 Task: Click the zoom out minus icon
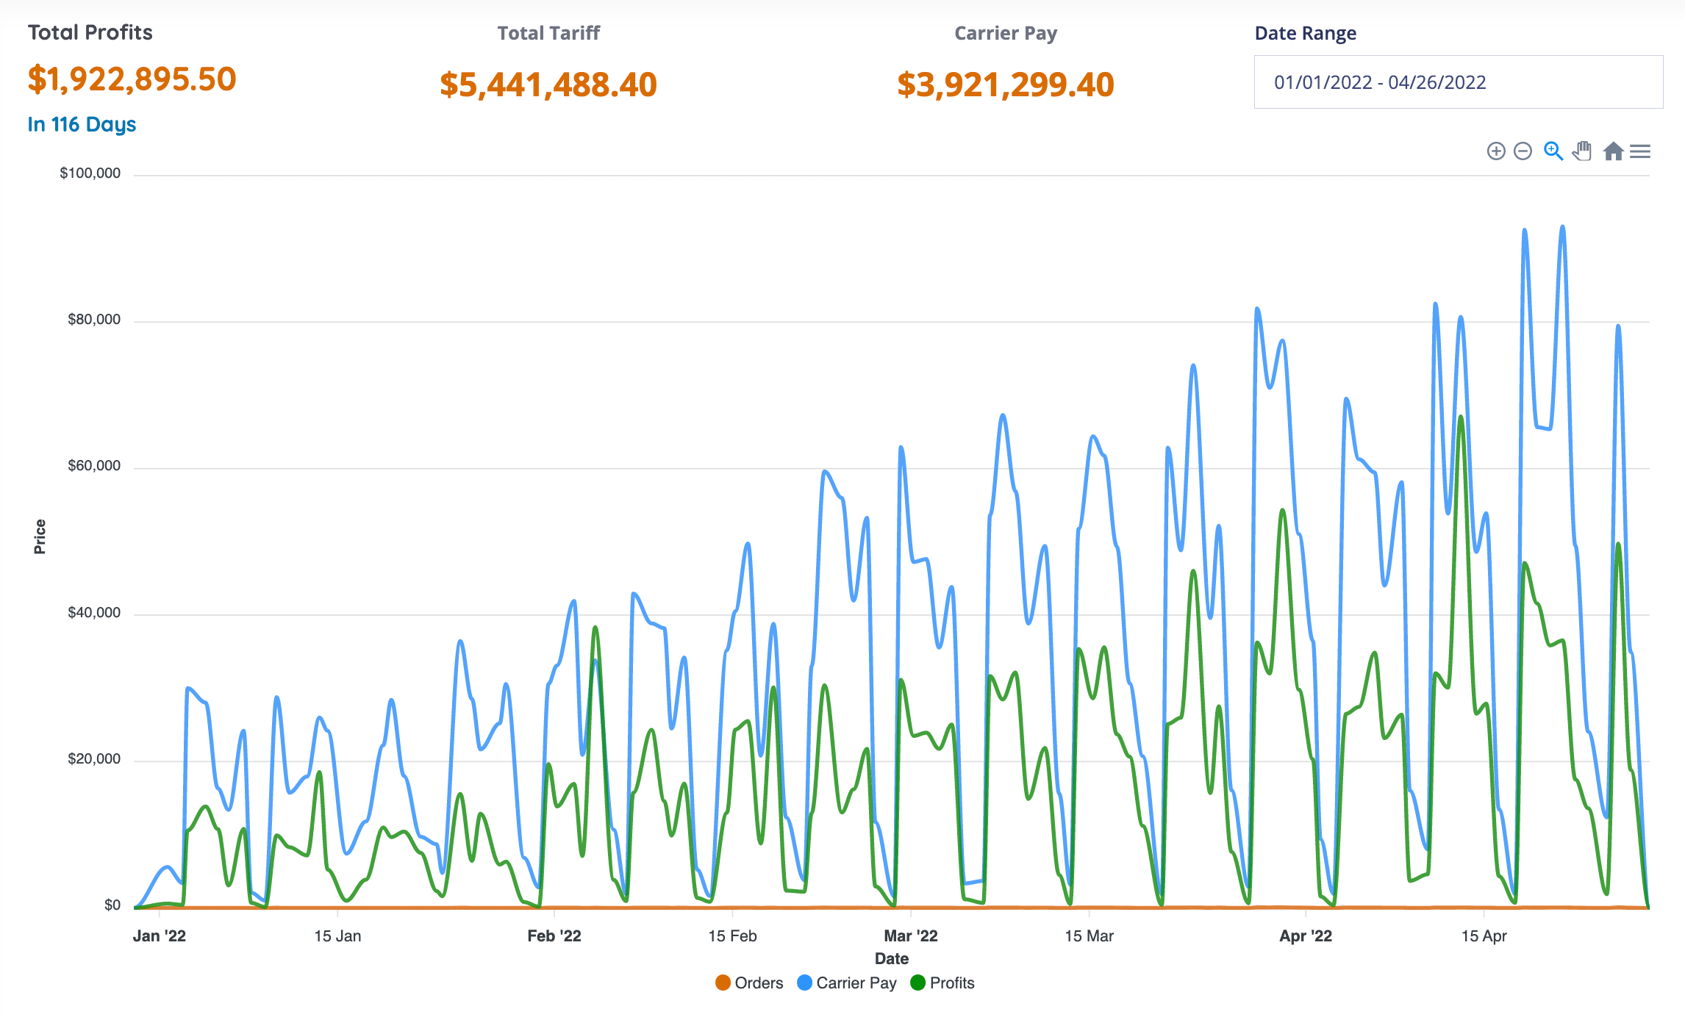click(1523, 151)
